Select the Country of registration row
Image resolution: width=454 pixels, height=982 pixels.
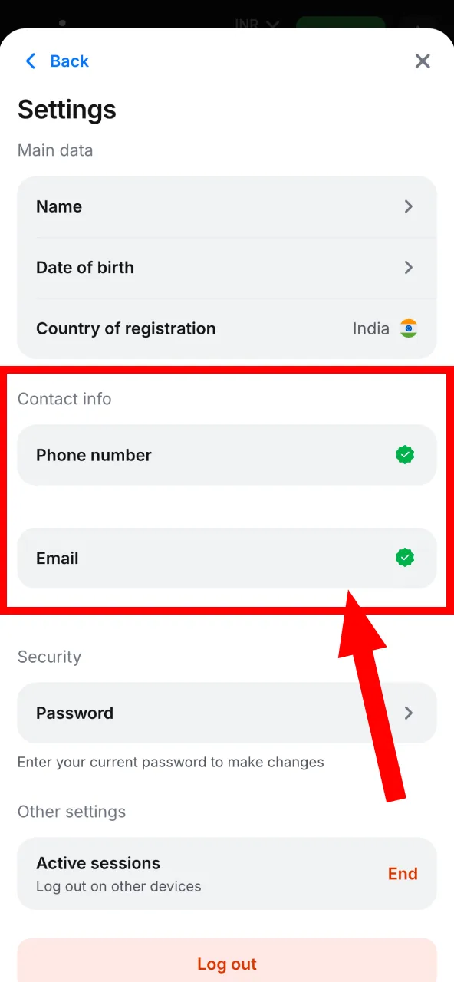(x=227, y=328)
